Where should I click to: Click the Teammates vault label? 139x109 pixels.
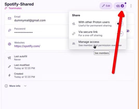point(15,8)
